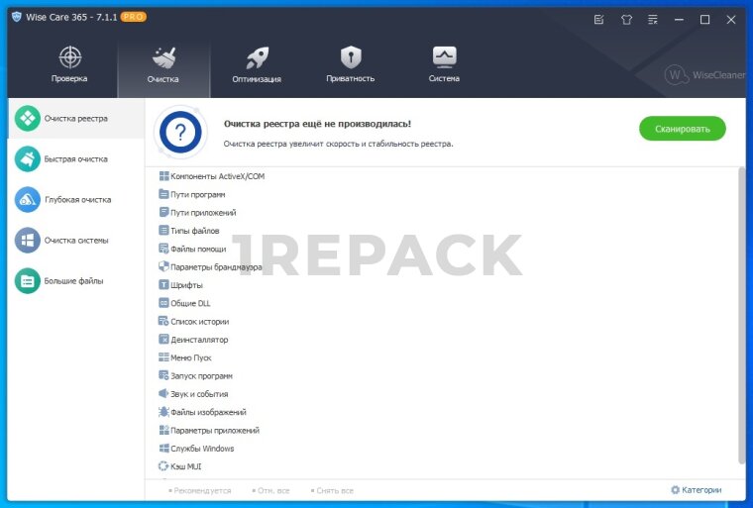Open the feedback note icon in title bar
753x508 pixels.
click(598, 19)
